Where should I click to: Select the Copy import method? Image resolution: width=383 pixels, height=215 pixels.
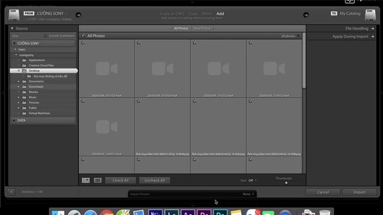(193, 14)
